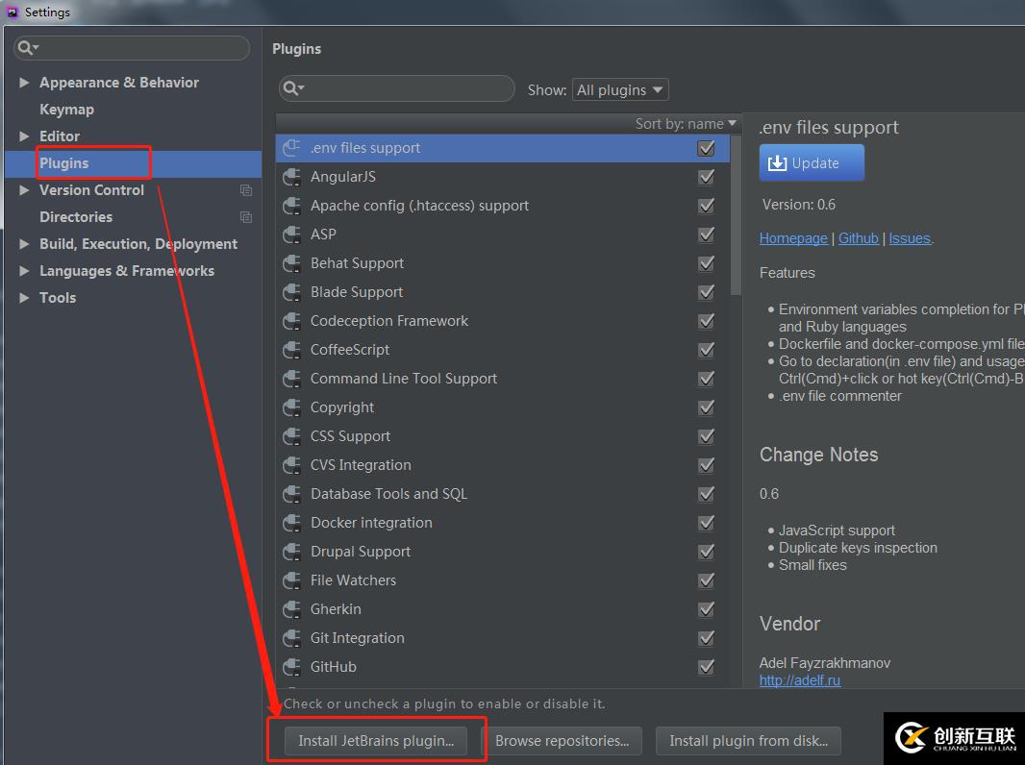Click the Codeception Framework plugin icon
The height and width of the screenshot is (765, 1025).
291,321
